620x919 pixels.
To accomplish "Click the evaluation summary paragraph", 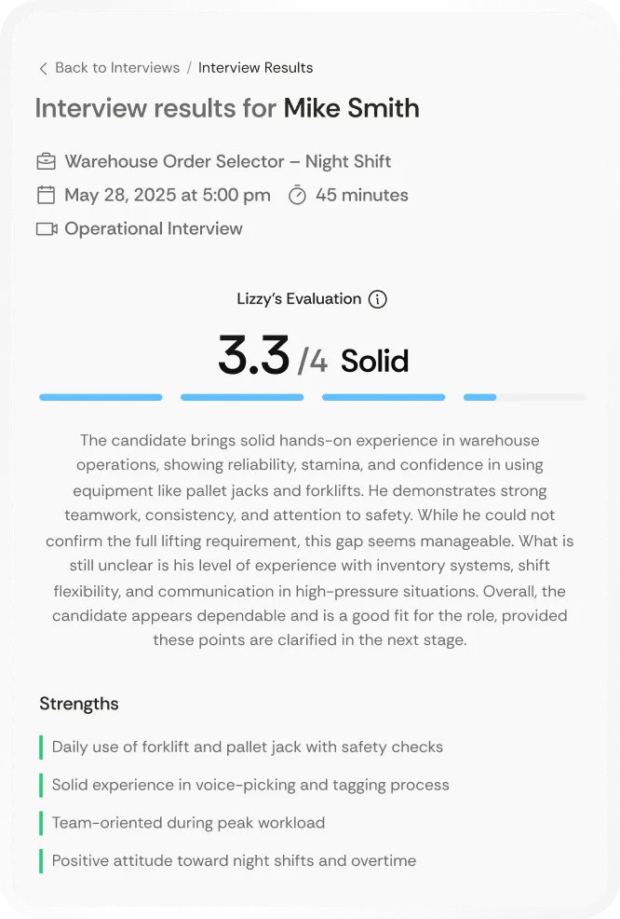I will (310, 541).
